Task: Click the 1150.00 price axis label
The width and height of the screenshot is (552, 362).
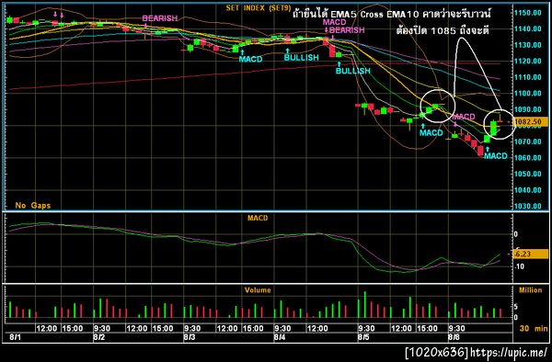Action: coord(528,13)
